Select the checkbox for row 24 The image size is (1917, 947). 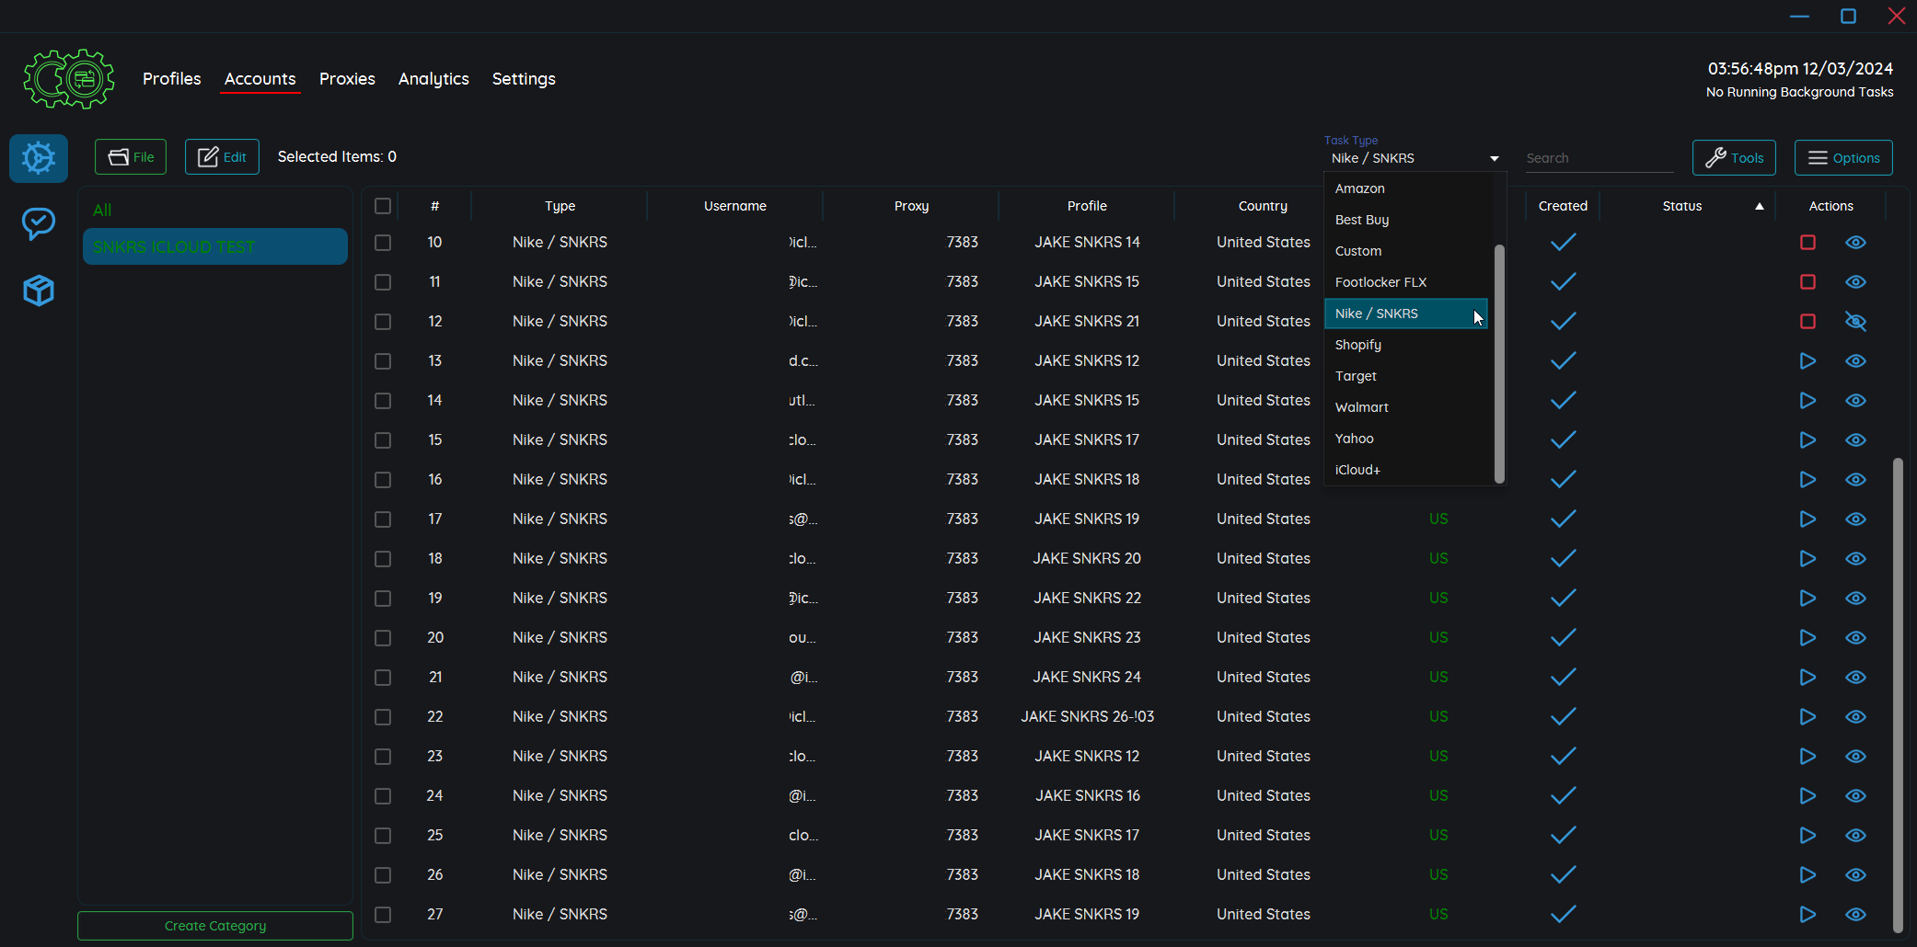[383, 796]
